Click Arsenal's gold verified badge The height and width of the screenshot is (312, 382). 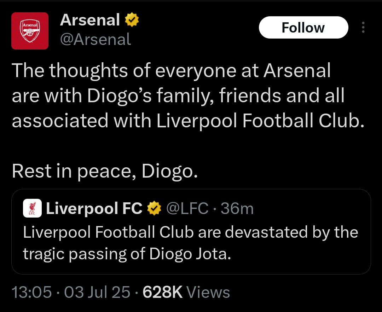(x=131, y=21)
